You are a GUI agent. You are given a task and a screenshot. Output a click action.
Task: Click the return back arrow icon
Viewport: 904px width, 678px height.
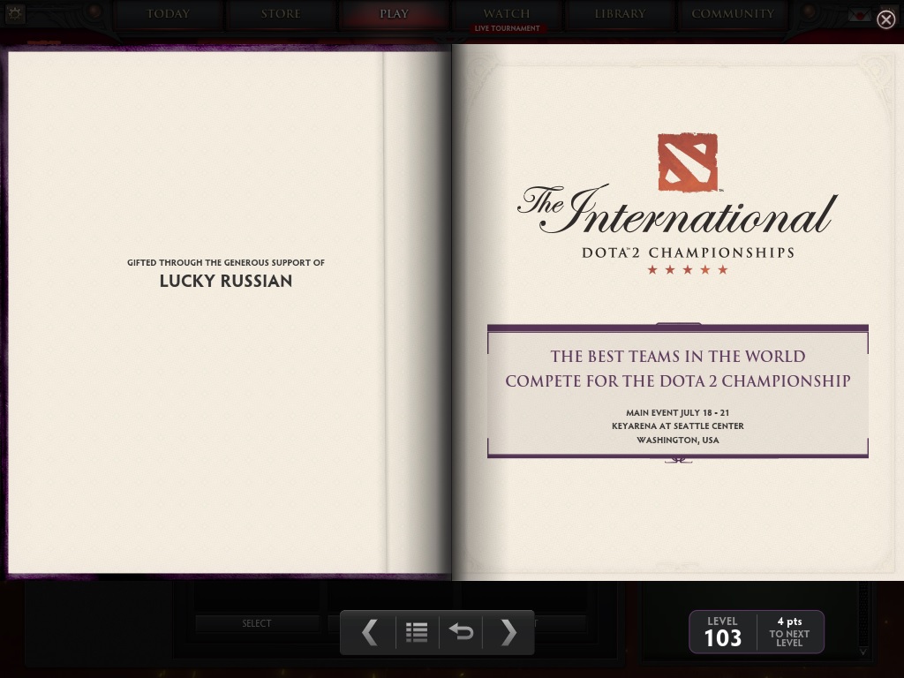461,632
